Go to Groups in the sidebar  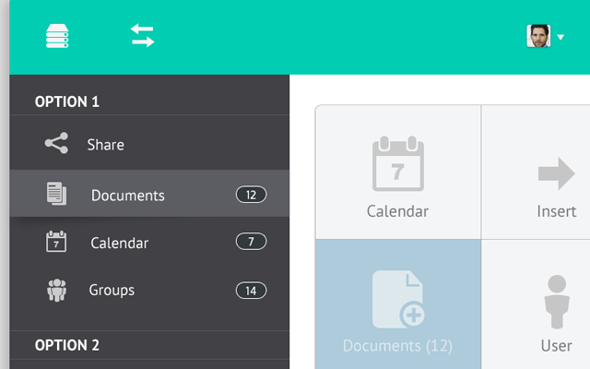tap(112, 290)
